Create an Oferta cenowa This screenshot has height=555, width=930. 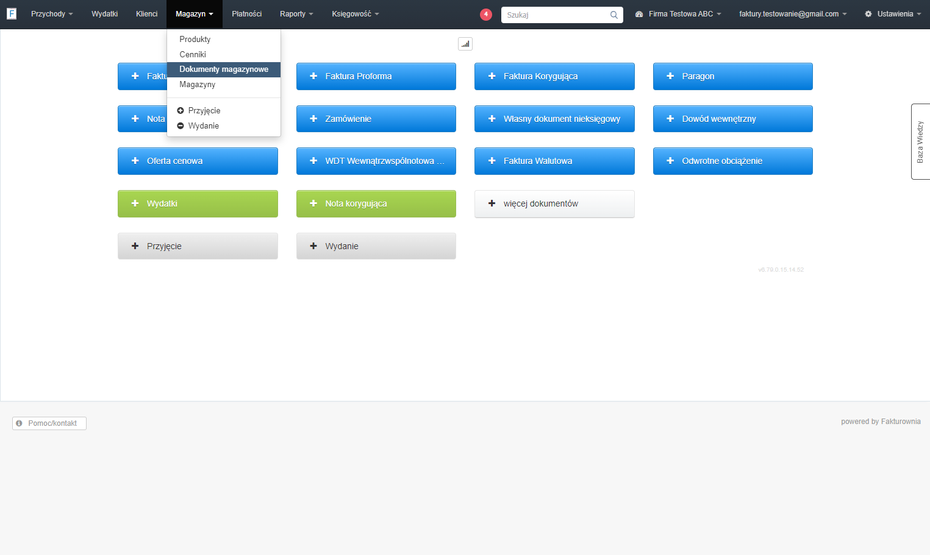(198, 161)
